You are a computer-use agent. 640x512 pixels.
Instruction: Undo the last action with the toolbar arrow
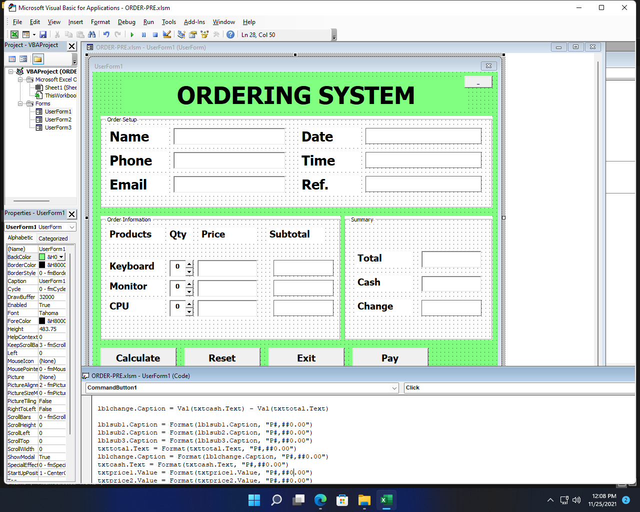(106, 34)
